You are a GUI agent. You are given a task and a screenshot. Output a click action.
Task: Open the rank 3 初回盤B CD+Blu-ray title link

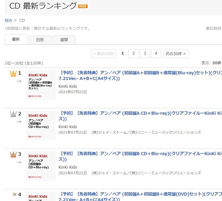tap(140, 157)
